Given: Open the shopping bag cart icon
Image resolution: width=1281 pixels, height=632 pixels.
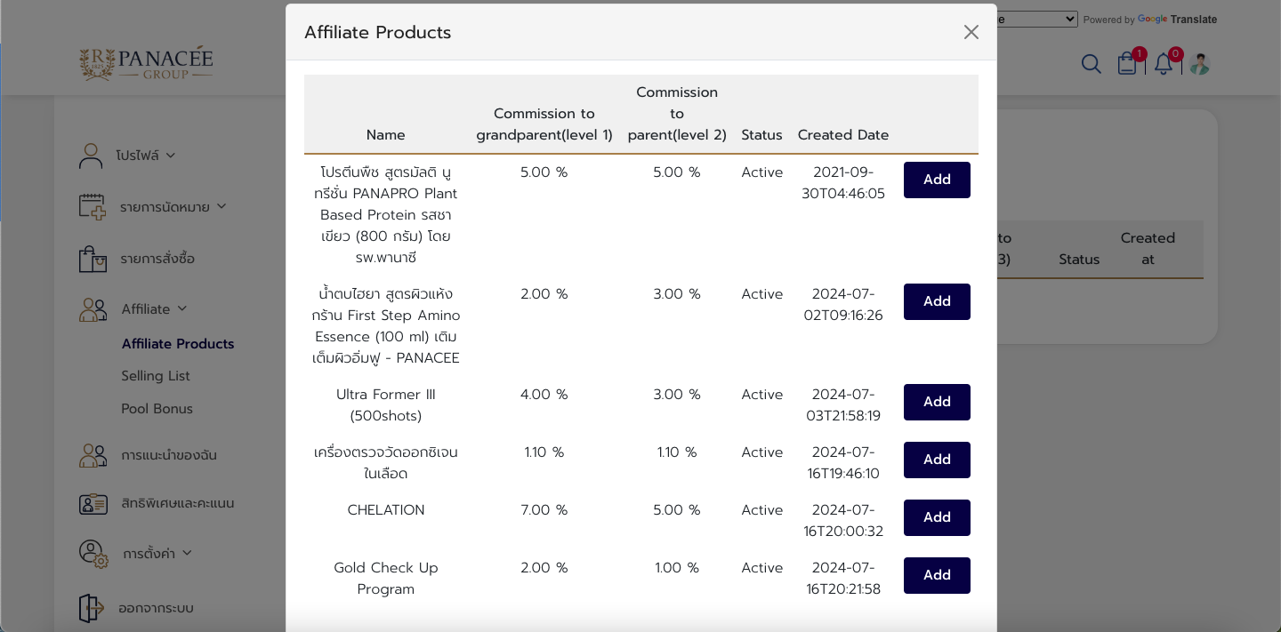Looking at the screenshot, I should [x=1127, y=63].
